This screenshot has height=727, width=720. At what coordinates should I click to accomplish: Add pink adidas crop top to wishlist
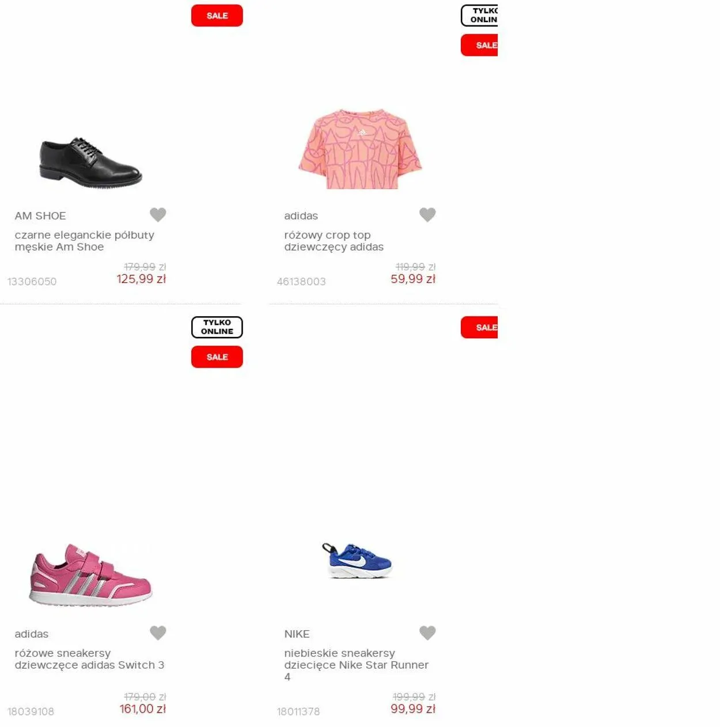click(427, 214)
